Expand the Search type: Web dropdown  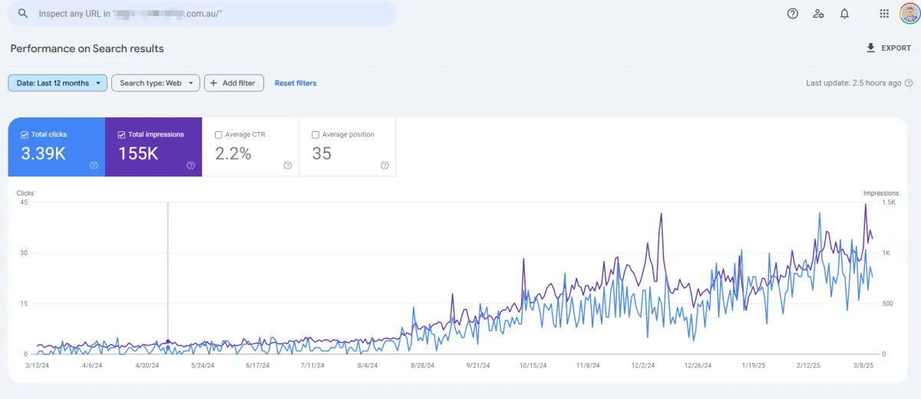point(156,83)
